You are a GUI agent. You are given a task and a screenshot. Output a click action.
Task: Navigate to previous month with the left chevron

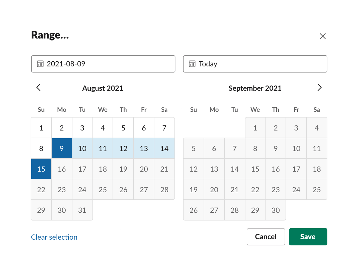pos(38,87)
